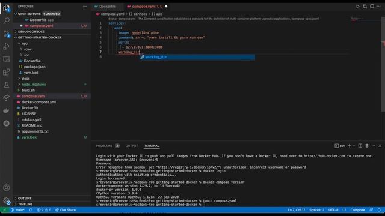Switch to the Output panel tab
This screenshot has height=216, width=385.
pos(132,146)
